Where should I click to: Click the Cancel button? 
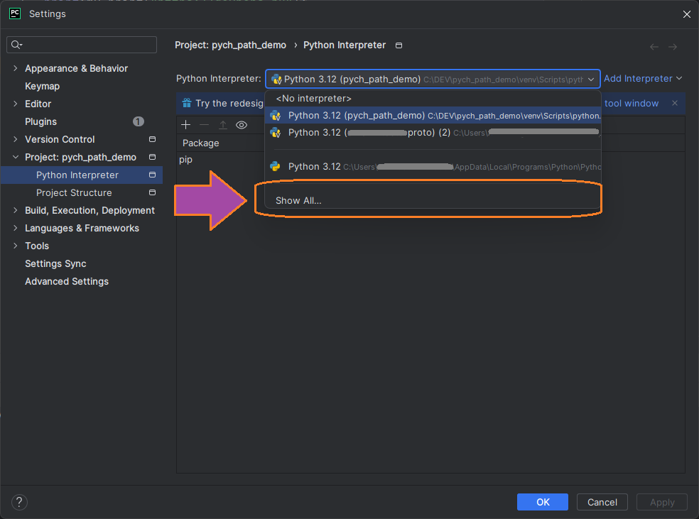coord(602,502)
